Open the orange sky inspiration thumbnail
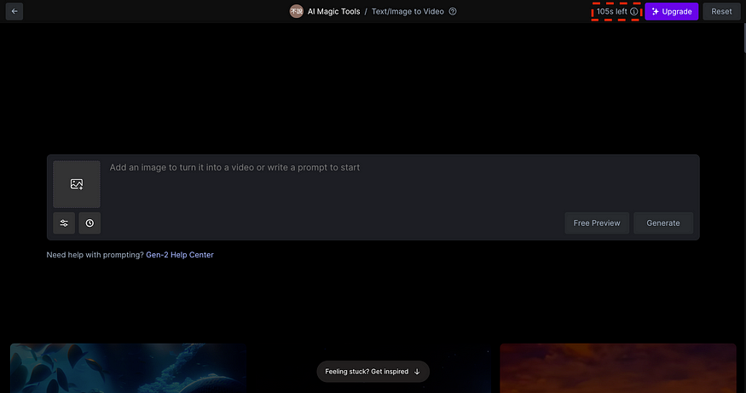This screenshot has width=746, height=393. click(x=618, y=368)
